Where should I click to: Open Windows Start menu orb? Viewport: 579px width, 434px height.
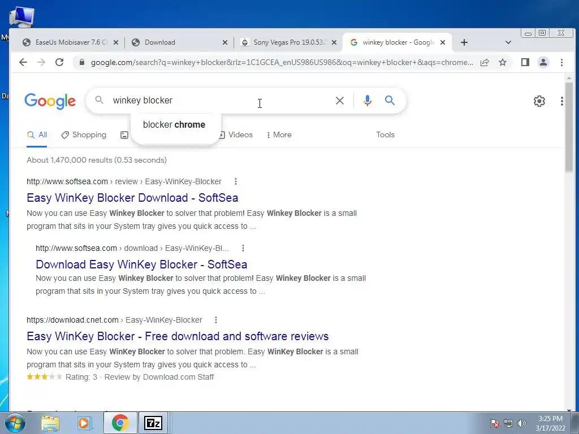pyautogui.click(x=15, y=423)
